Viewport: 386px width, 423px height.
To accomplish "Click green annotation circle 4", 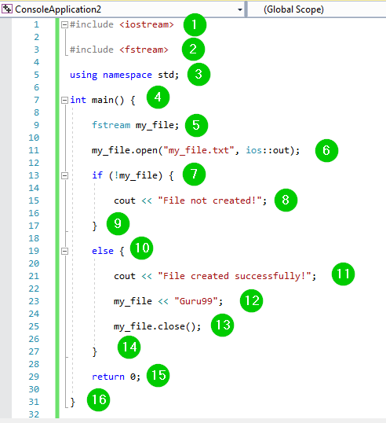I will pos(158,97).
